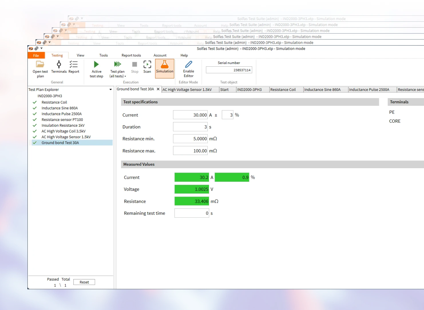Screen dimensions: 424x310
Task: Open the File menu
Action: point(36,55)
